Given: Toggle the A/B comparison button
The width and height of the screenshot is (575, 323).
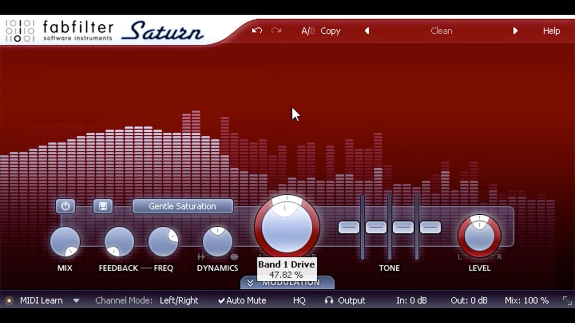Looking at the screenshot, I should 308,31.
